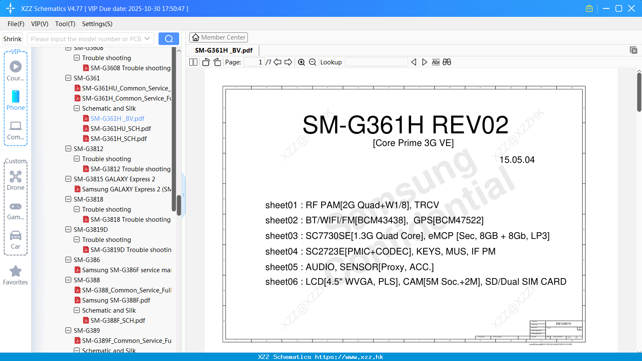Find next lookup result triangle
Screen dimensions: 642x361
click(424, 62)
